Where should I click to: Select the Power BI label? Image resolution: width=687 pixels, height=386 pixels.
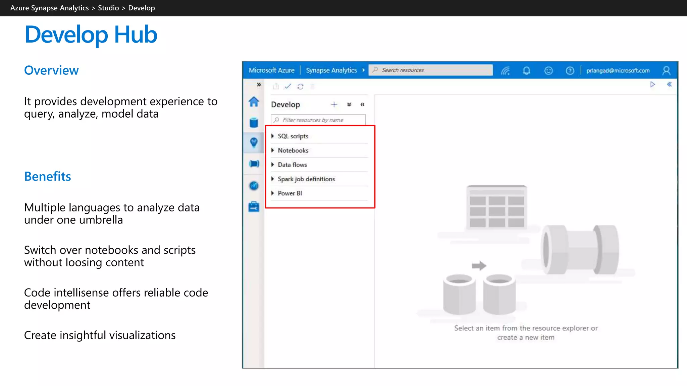pos(290,193)
